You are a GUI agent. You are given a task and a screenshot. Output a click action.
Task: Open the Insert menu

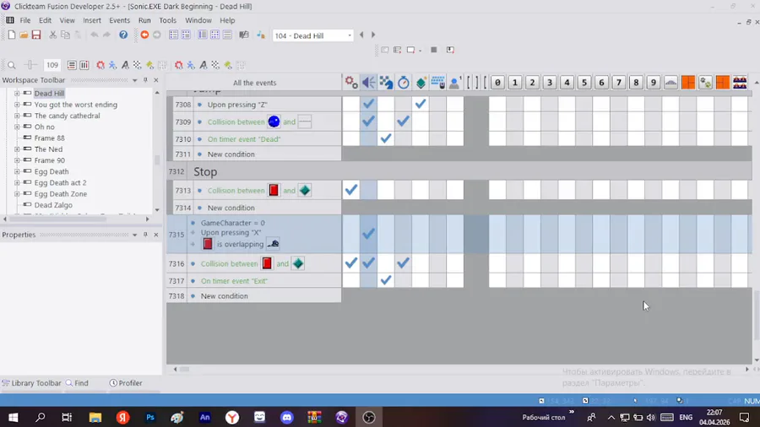[x=91, y=20]
